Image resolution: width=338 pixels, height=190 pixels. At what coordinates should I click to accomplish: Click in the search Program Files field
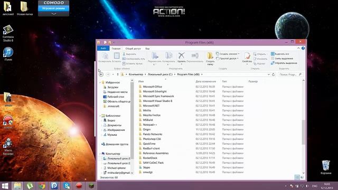coord(290,74)
